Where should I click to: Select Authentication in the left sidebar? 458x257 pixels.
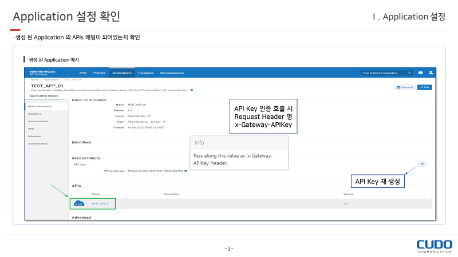pyautogui.click(x=38, y=143)
